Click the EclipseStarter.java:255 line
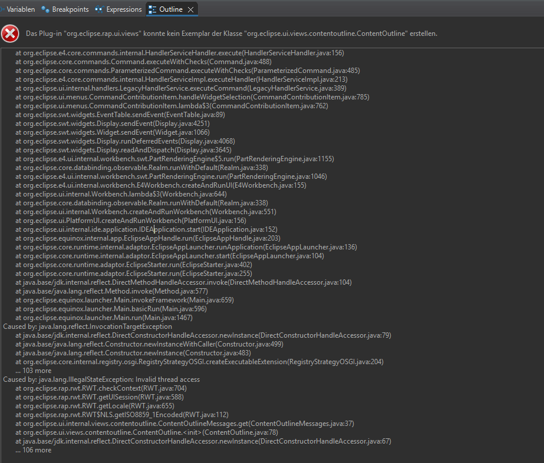The height and width of the screenshot is (463, 544). coord(134,274)
